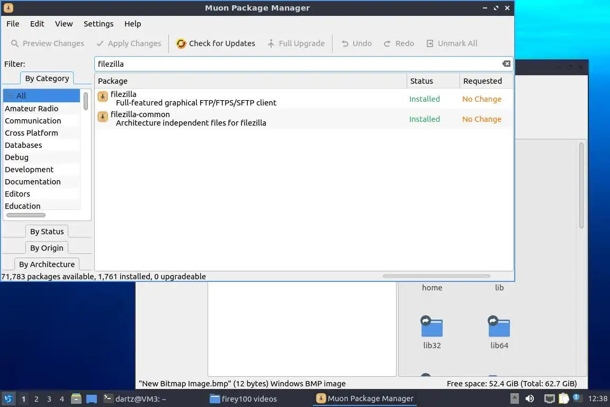Click the category list horizontal scrollbar
Image resolution: width=610 pixels, height=407 pixels.
[x=25, y=215]
